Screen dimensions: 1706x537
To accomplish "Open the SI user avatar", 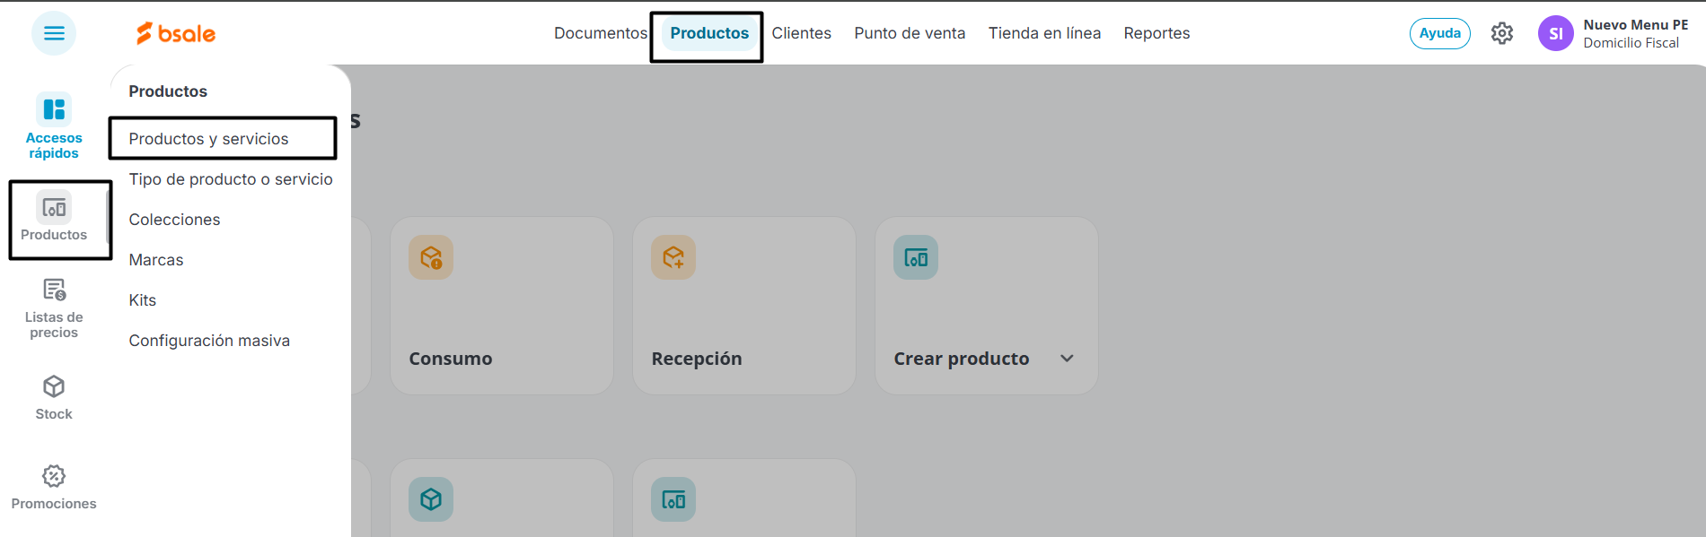I will 1556,33.
